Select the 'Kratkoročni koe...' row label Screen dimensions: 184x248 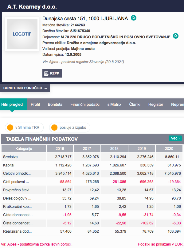(17, 207)
